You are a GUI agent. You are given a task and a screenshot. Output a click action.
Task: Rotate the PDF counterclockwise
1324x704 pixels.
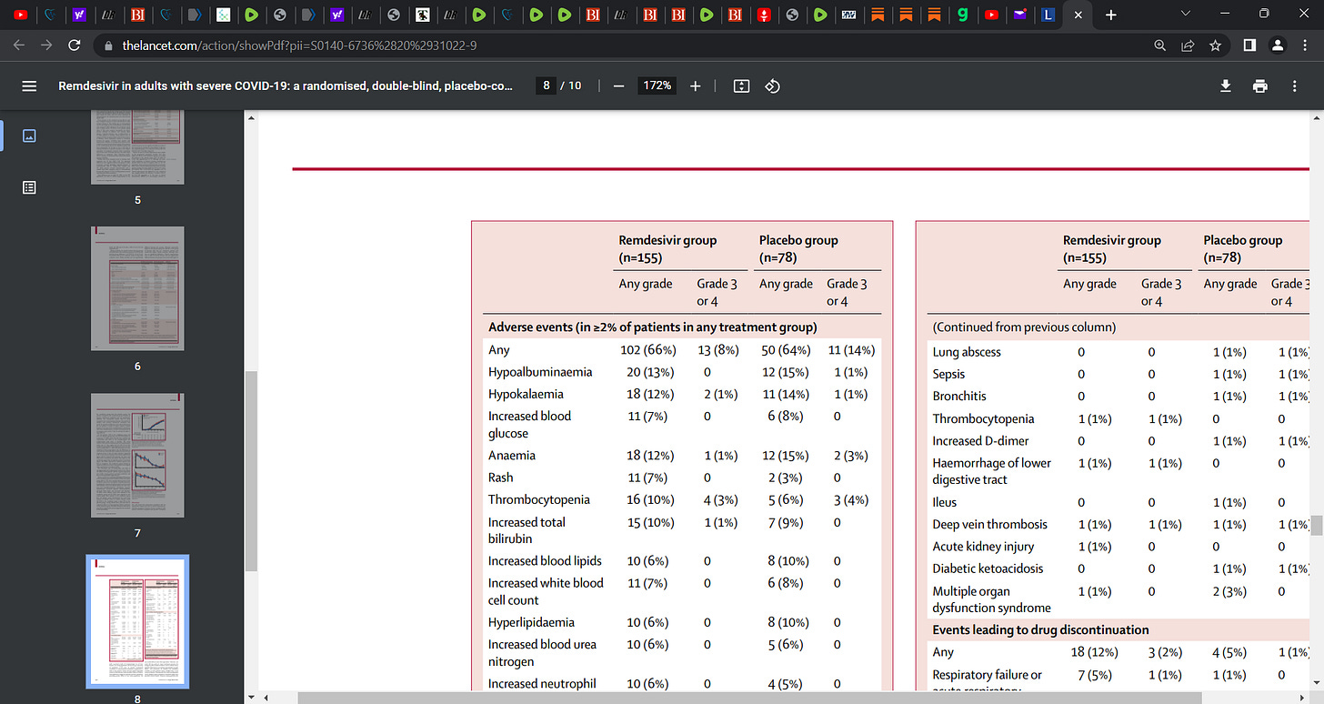[x=772, y=85]
